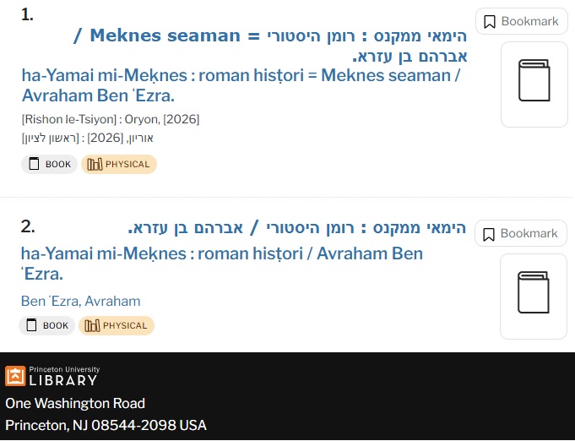Open second result's book cover thumbnail
Image resolution: width=575 pixels, height=441 pixels.
coord(534,297)
